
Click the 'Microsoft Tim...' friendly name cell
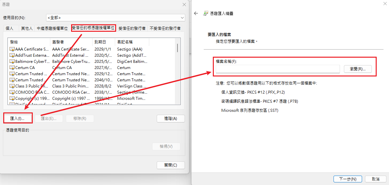click(132, 98)
